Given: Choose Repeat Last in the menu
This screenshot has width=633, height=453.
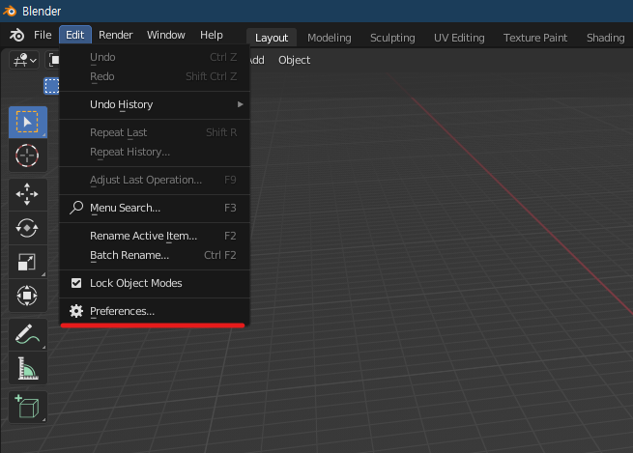Looking at the screenshot, I should point(155,132).
